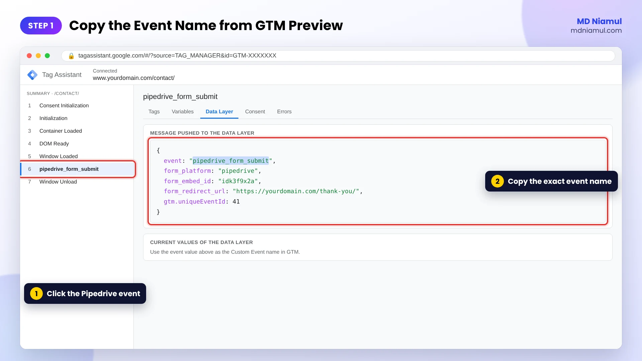Viewport: 642px width, 361px height.
Task: Click the Tag Assistant title text
Action: [x=62, y=75]
